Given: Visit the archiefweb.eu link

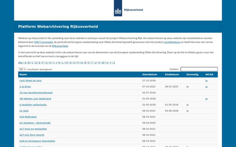Looking at the screenshot, I should pos(172,42).
